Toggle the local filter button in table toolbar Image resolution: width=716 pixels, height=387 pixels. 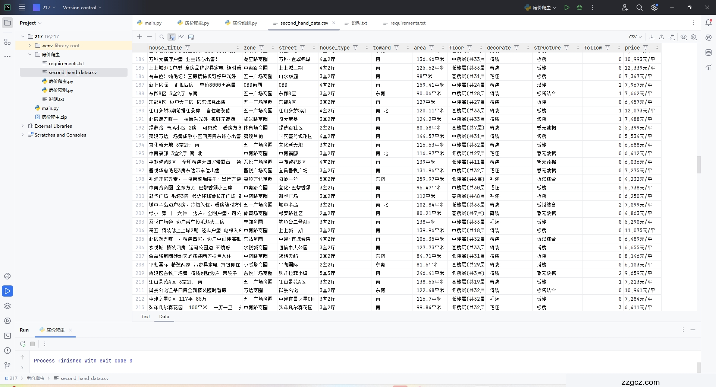[x=172, y=37]
